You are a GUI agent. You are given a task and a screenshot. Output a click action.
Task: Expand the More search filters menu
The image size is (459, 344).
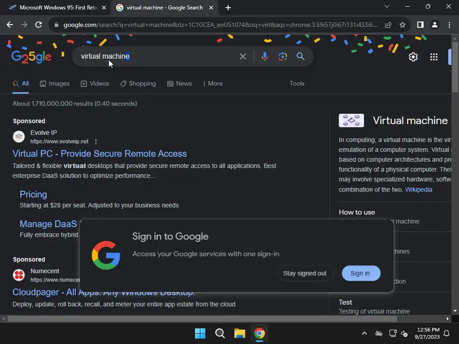pyautogui.click(x=213, y=84)
